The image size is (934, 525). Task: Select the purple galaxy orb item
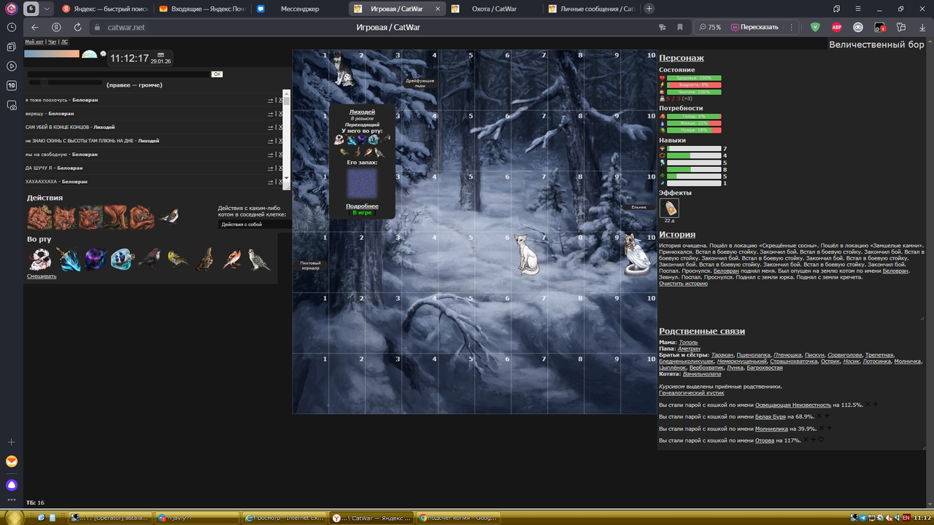pos(96,260)
